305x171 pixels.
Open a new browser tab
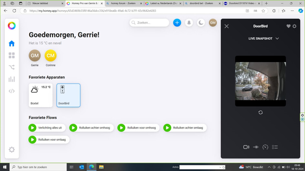click(266, 3)
